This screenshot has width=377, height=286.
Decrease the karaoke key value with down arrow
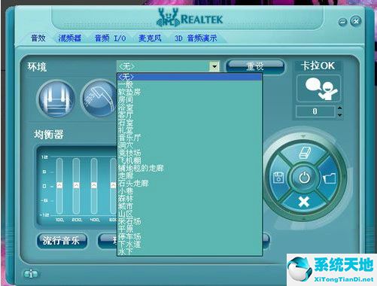[x=339, y=115]
